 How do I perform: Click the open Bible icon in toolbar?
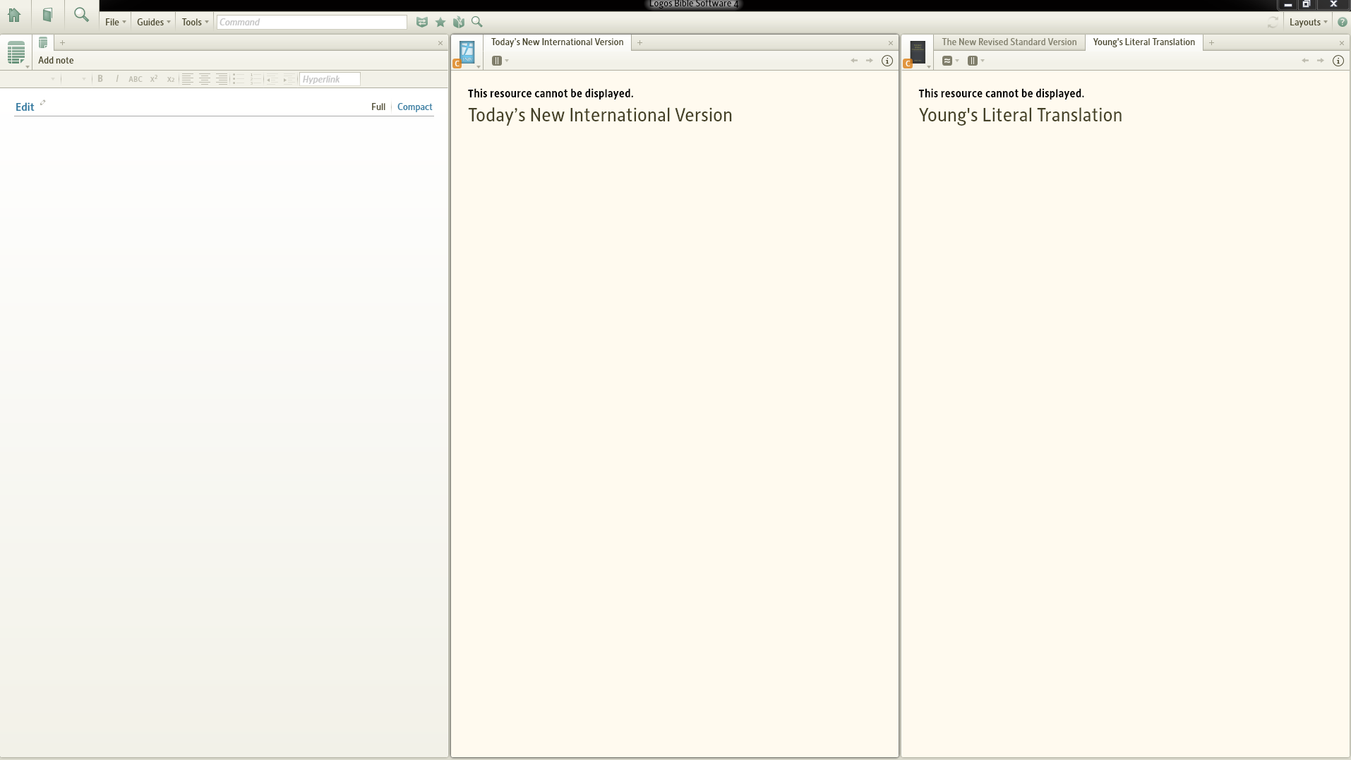click(459, 23)
